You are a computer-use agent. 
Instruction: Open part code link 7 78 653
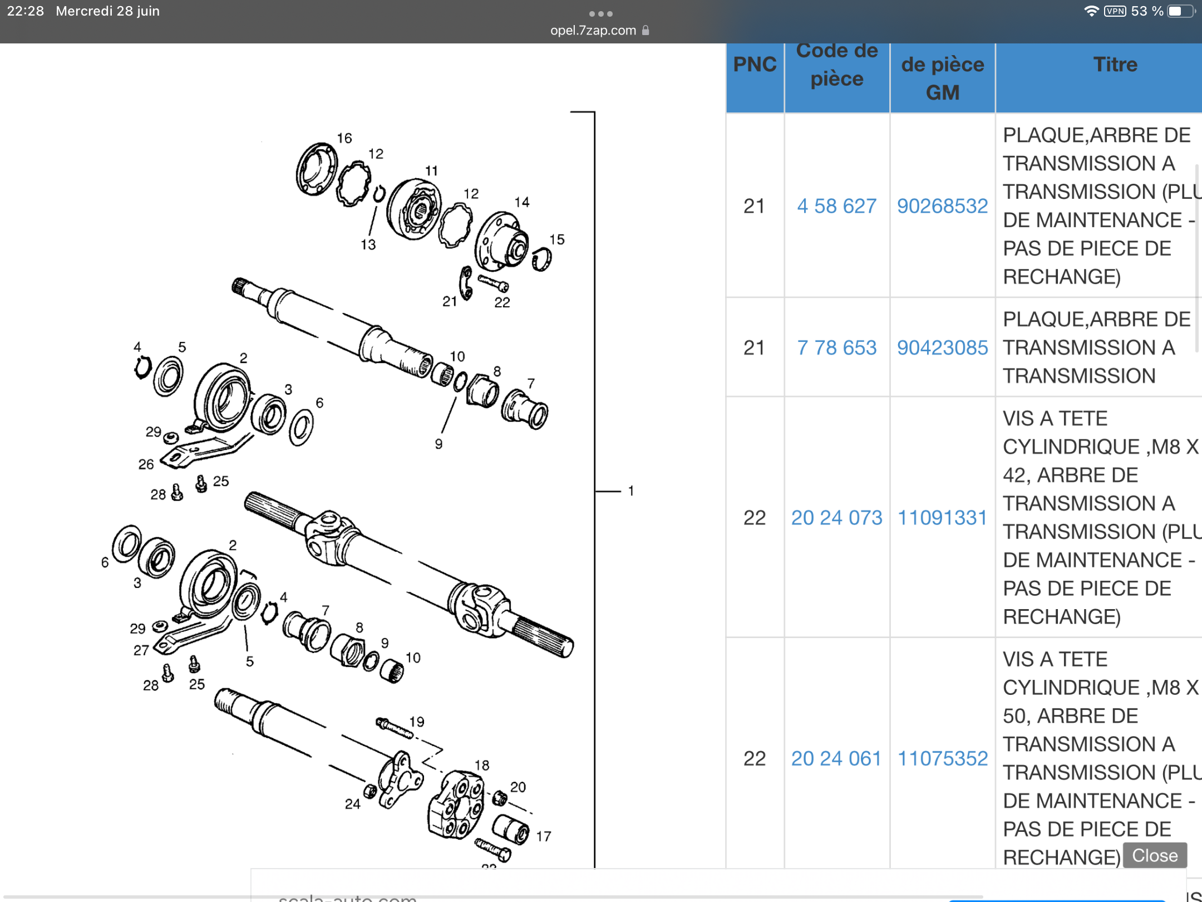[x=836, y=347]
